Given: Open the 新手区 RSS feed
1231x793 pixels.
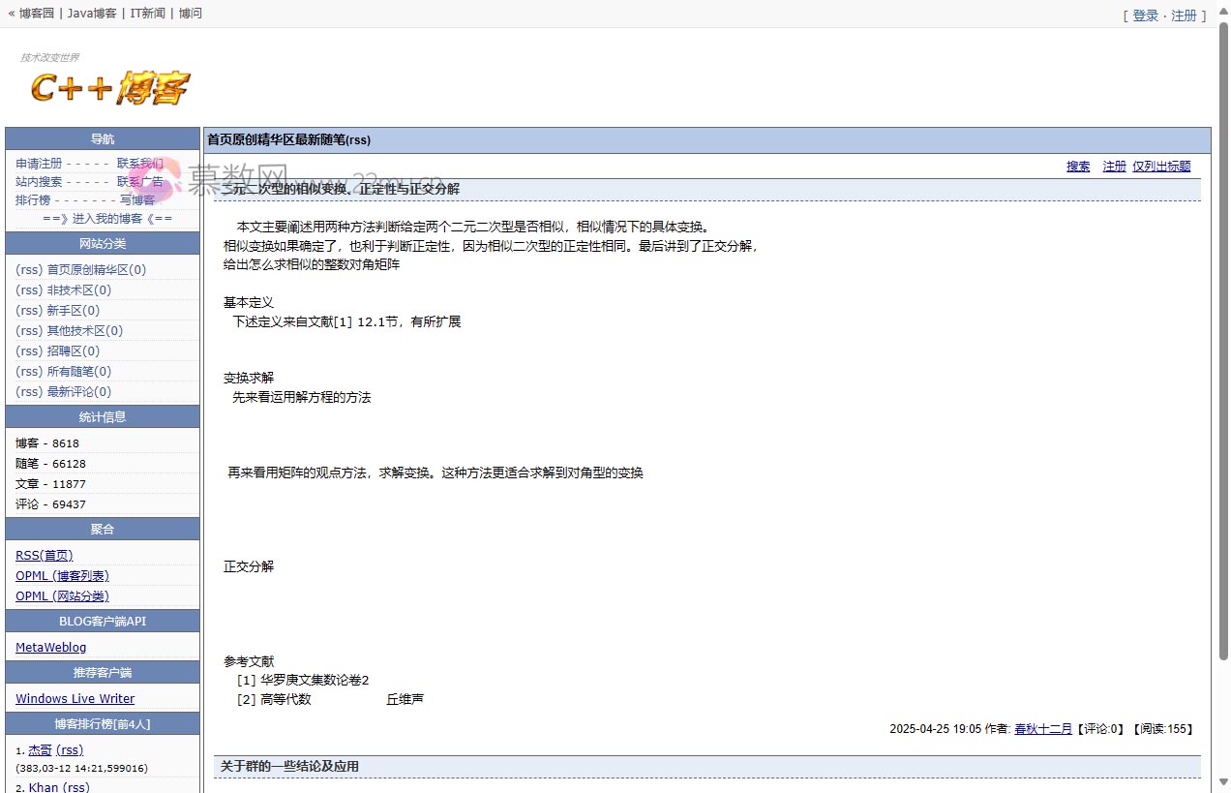Looking at the screenshot, I should point(28,310).
